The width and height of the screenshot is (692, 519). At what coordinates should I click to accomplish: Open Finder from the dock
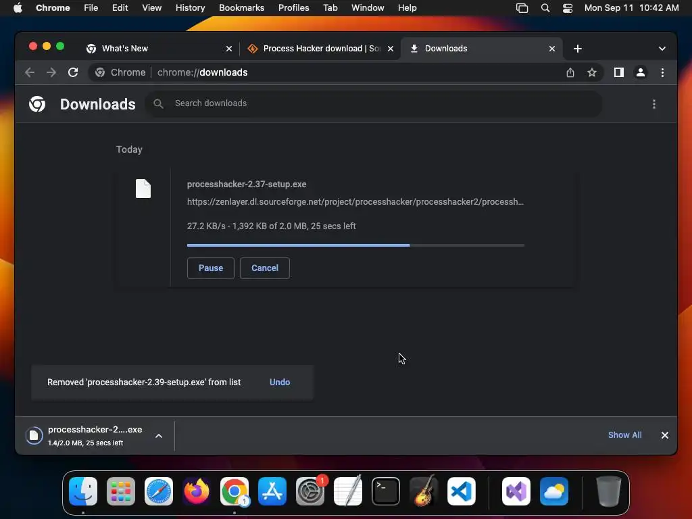pos(83,491)
